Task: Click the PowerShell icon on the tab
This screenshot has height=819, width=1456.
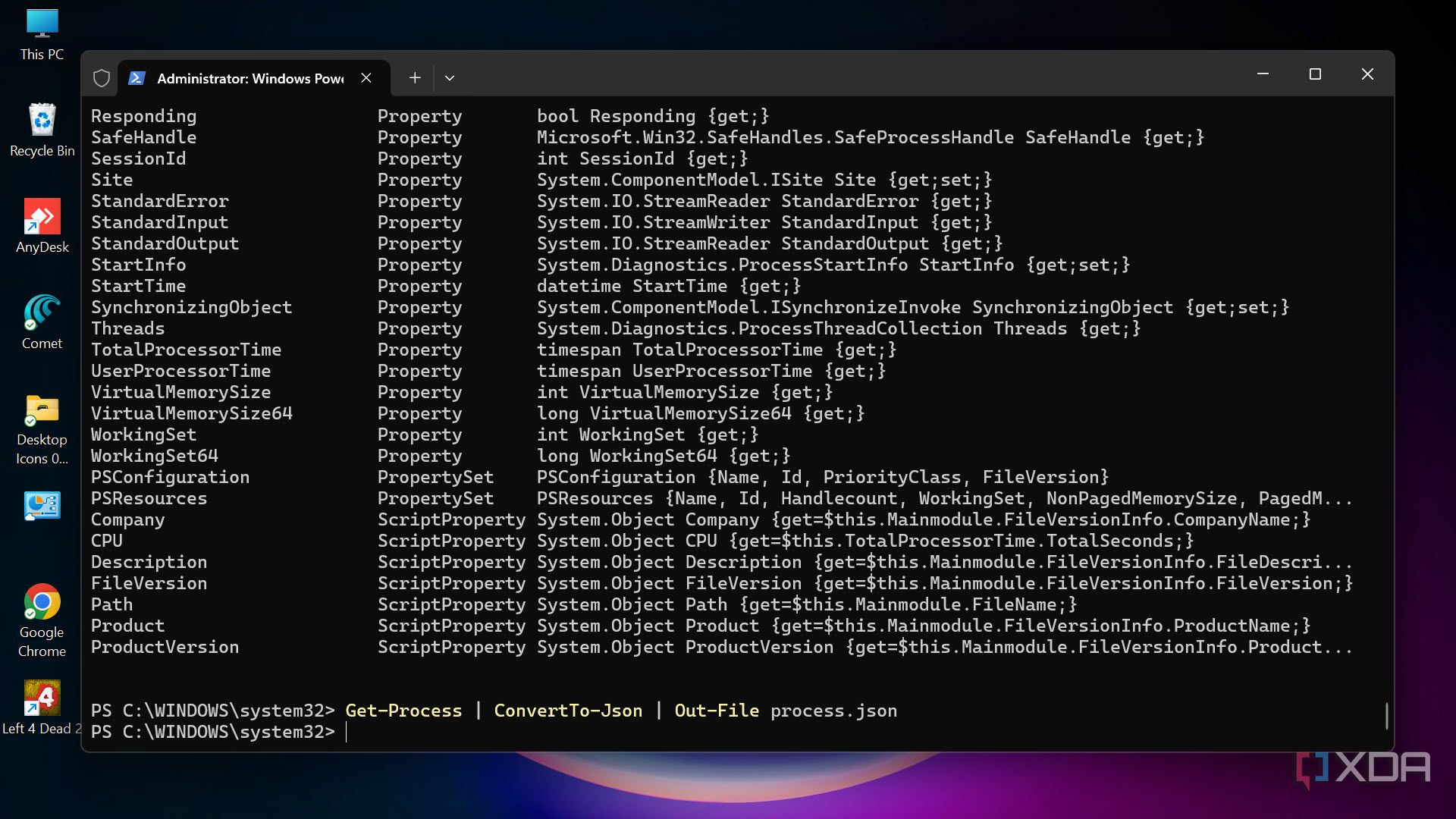Action: coord(137,78)
